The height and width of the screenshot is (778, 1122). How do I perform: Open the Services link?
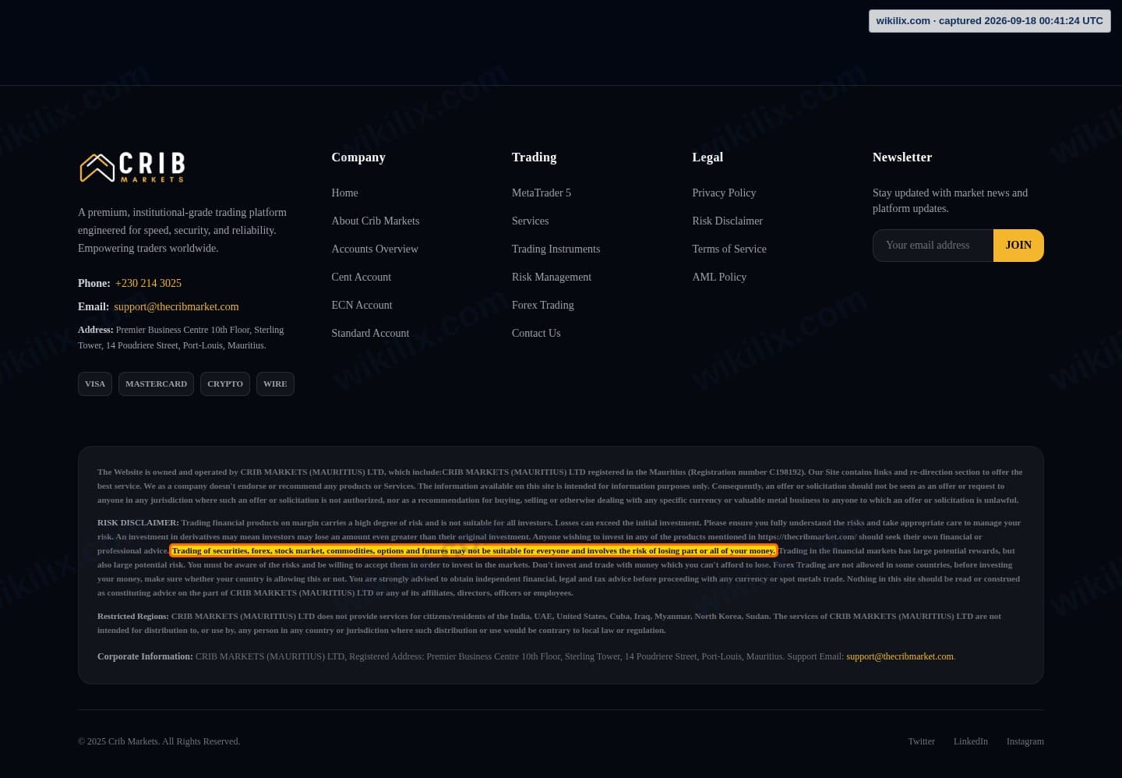pos(530,221)
